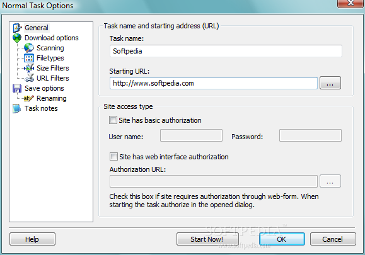The width and height of the screenshot is (365, 255).
Task: Click the Filetypes icon
Action: coord(29,58)
